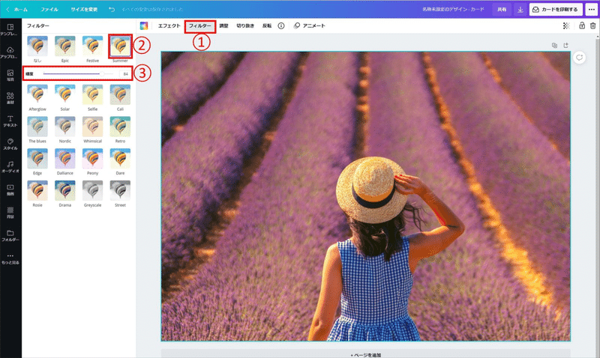Click the download icon in the header
Image resolution: width=600 pixels, height=358 pixels.
pos(520,10)
